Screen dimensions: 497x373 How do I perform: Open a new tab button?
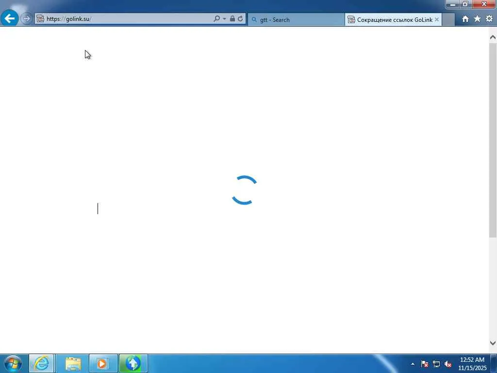coord(448,19)
